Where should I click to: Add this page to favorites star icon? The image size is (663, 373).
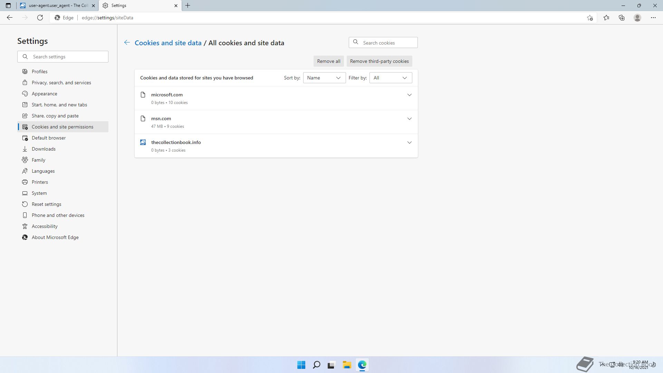[x=590, y=18]
